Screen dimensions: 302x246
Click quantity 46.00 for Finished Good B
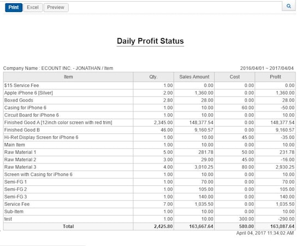click(167, 130)
